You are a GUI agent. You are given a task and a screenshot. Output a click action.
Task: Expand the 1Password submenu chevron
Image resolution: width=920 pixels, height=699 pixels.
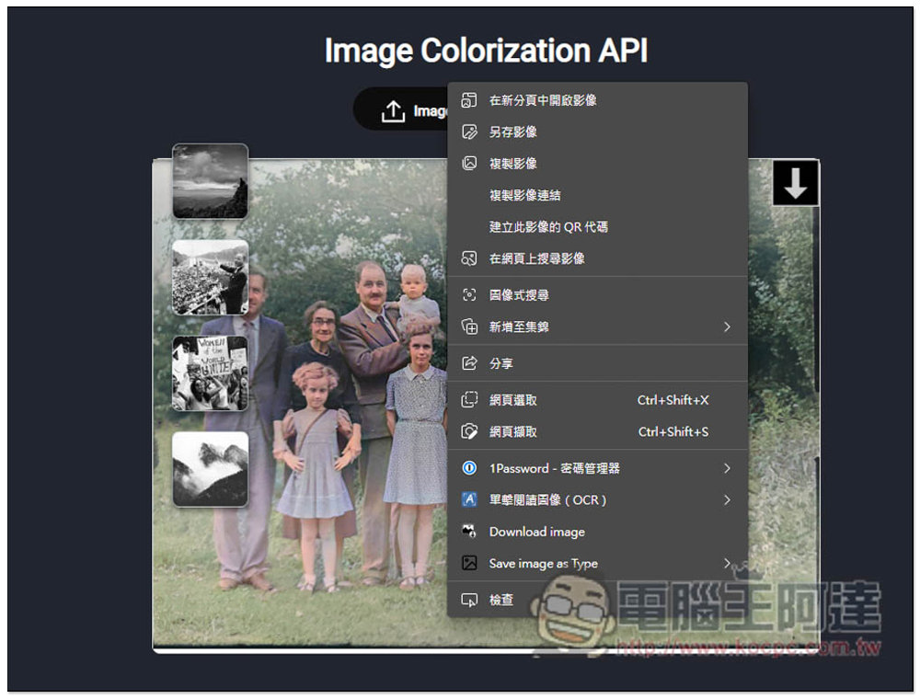pyautogui.click(x=727, y=468)
